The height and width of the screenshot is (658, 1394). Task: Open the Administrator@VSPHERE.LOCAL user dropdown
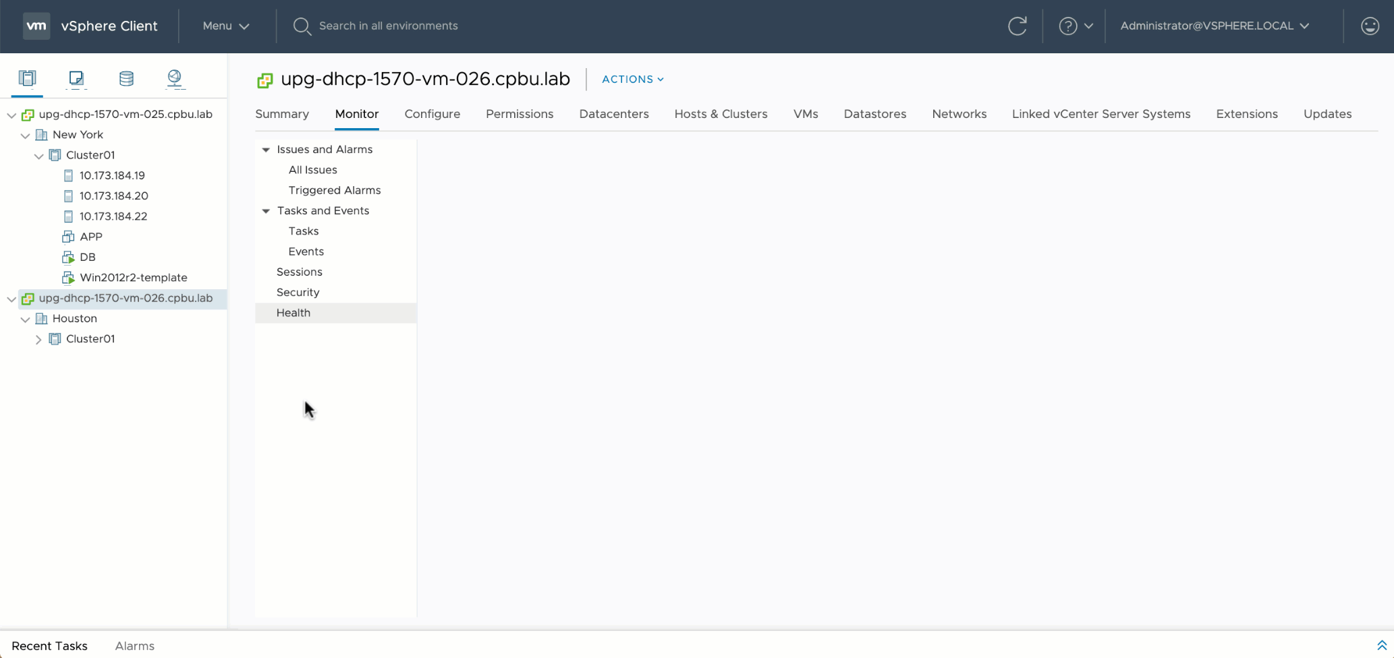coord(1215,26)
